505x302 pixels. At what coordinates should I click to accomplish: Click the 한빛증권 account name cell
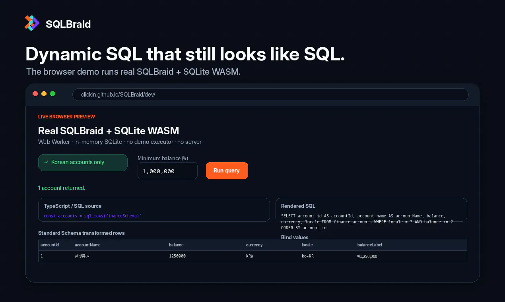coord(82,256)
